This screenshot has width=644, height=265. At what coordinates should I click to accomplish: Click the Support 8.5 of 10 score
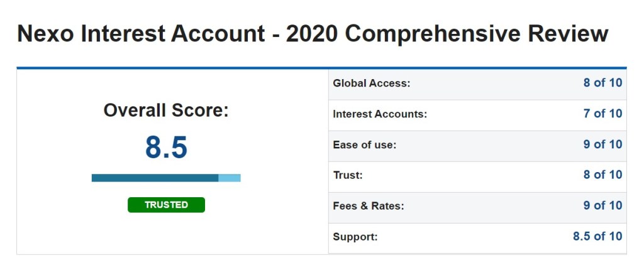point(597,236)
